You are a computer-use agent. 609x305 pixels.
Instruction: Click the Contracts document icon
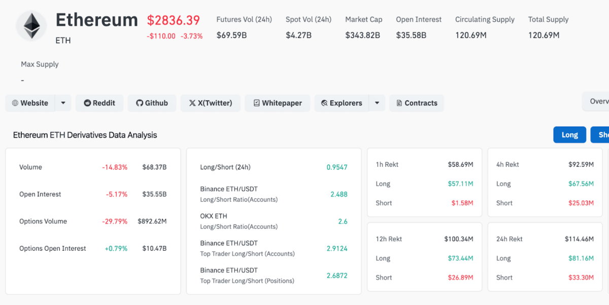click(x=399, y=103)
